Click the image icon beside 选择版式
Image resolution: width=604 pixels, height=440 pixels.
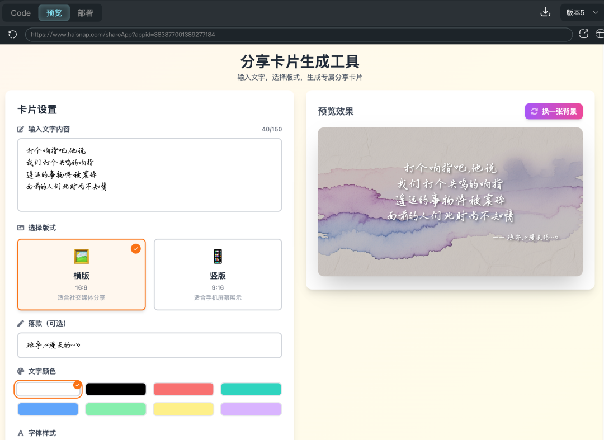coord(21,228)
